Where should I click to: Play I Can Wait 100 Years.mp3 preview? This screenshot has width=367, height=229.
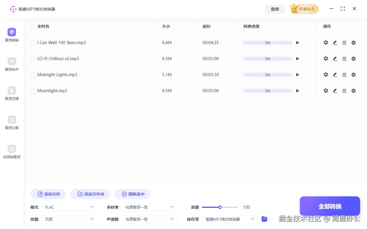[298, 43]
